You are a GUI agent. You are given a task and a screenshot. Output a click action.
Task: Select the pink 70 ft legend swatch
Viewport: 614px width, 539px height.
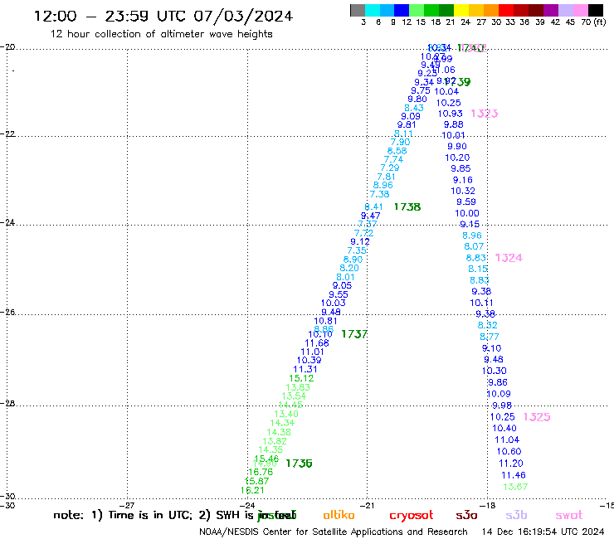(x=581, y=10)
